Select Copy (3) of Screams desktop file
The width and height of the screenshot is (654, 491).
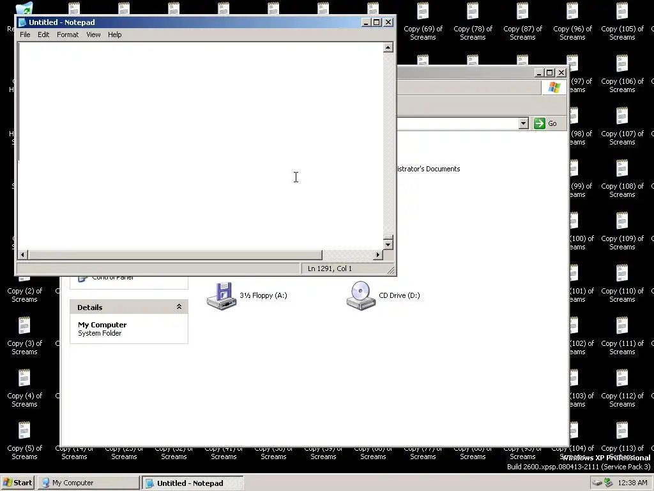click(x=24, y=335)
